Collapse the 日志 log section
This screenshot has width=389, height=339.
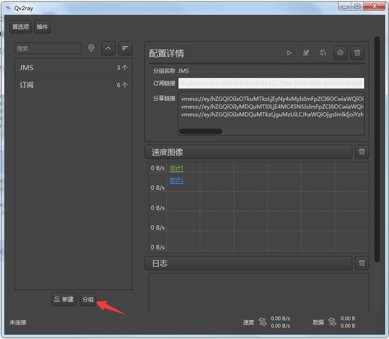tap(248, 263)
